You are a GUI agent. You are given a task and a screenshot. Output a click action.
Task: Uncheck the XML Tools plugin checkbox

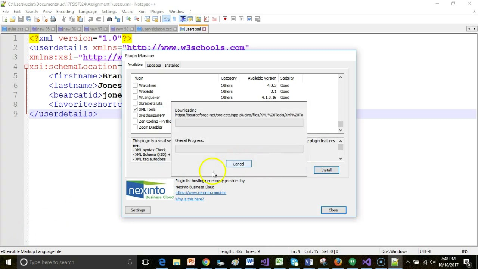(x=135, y=109)
